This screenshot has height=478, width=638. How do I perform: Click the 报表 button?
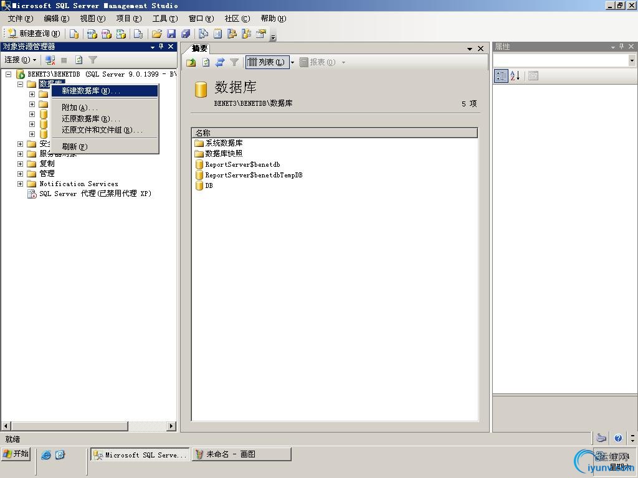[318, 62]
